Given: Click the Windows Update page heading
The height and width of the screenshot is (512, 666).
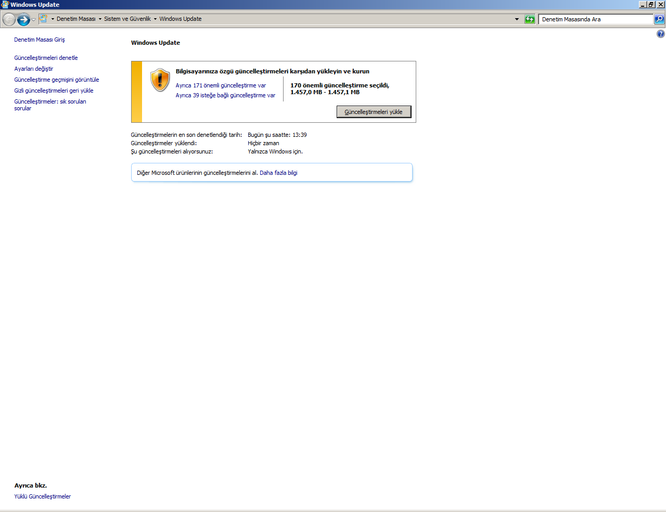Looking at the screenshot, I should click(156, 43).
